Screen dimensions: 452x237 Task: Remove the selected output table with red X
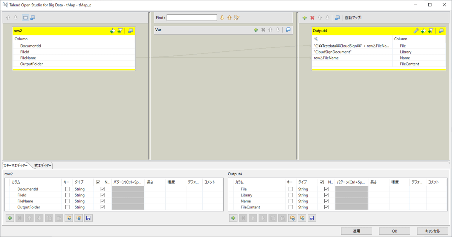[312, 18]
